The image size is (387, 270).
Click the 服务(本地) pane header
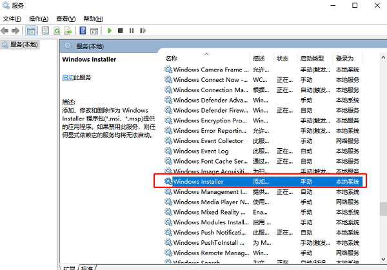(x=90, y=46)
